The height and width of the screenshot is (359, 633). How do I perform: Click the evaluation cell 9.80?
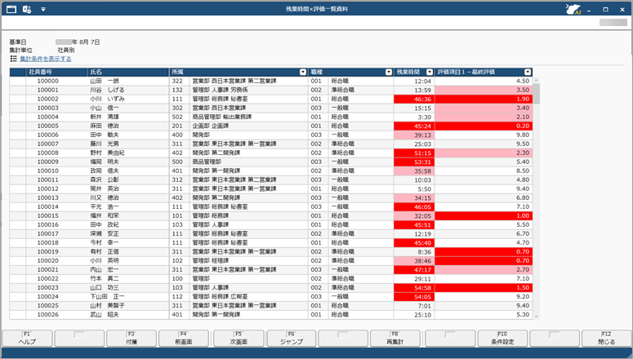pos(484,135)
